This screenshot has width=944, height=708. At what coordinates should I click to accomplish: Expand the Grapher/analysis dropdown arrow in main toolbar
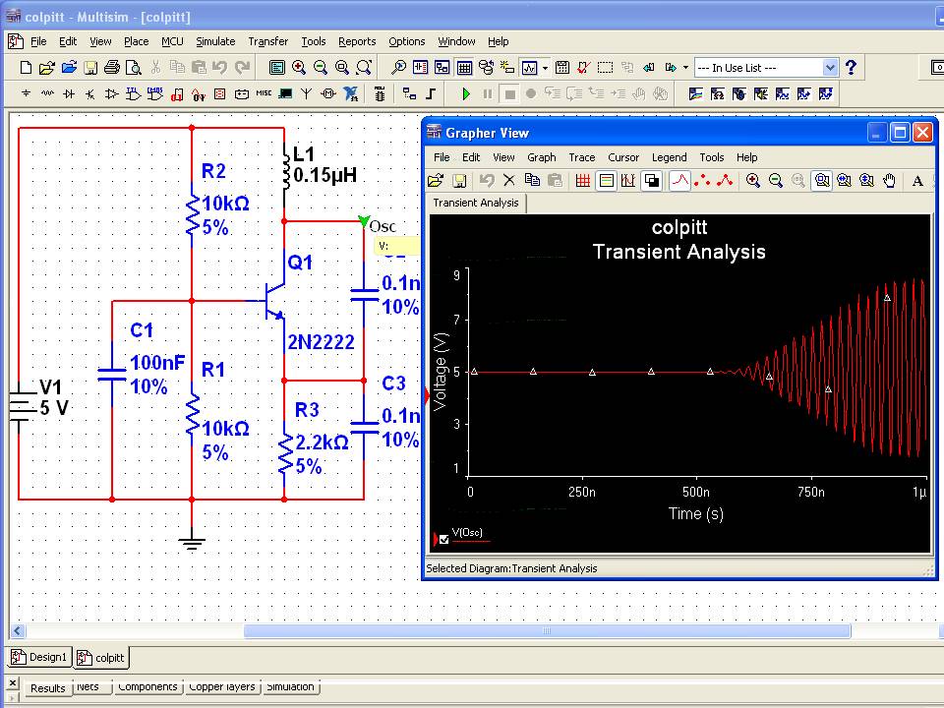tap(545, 68)
